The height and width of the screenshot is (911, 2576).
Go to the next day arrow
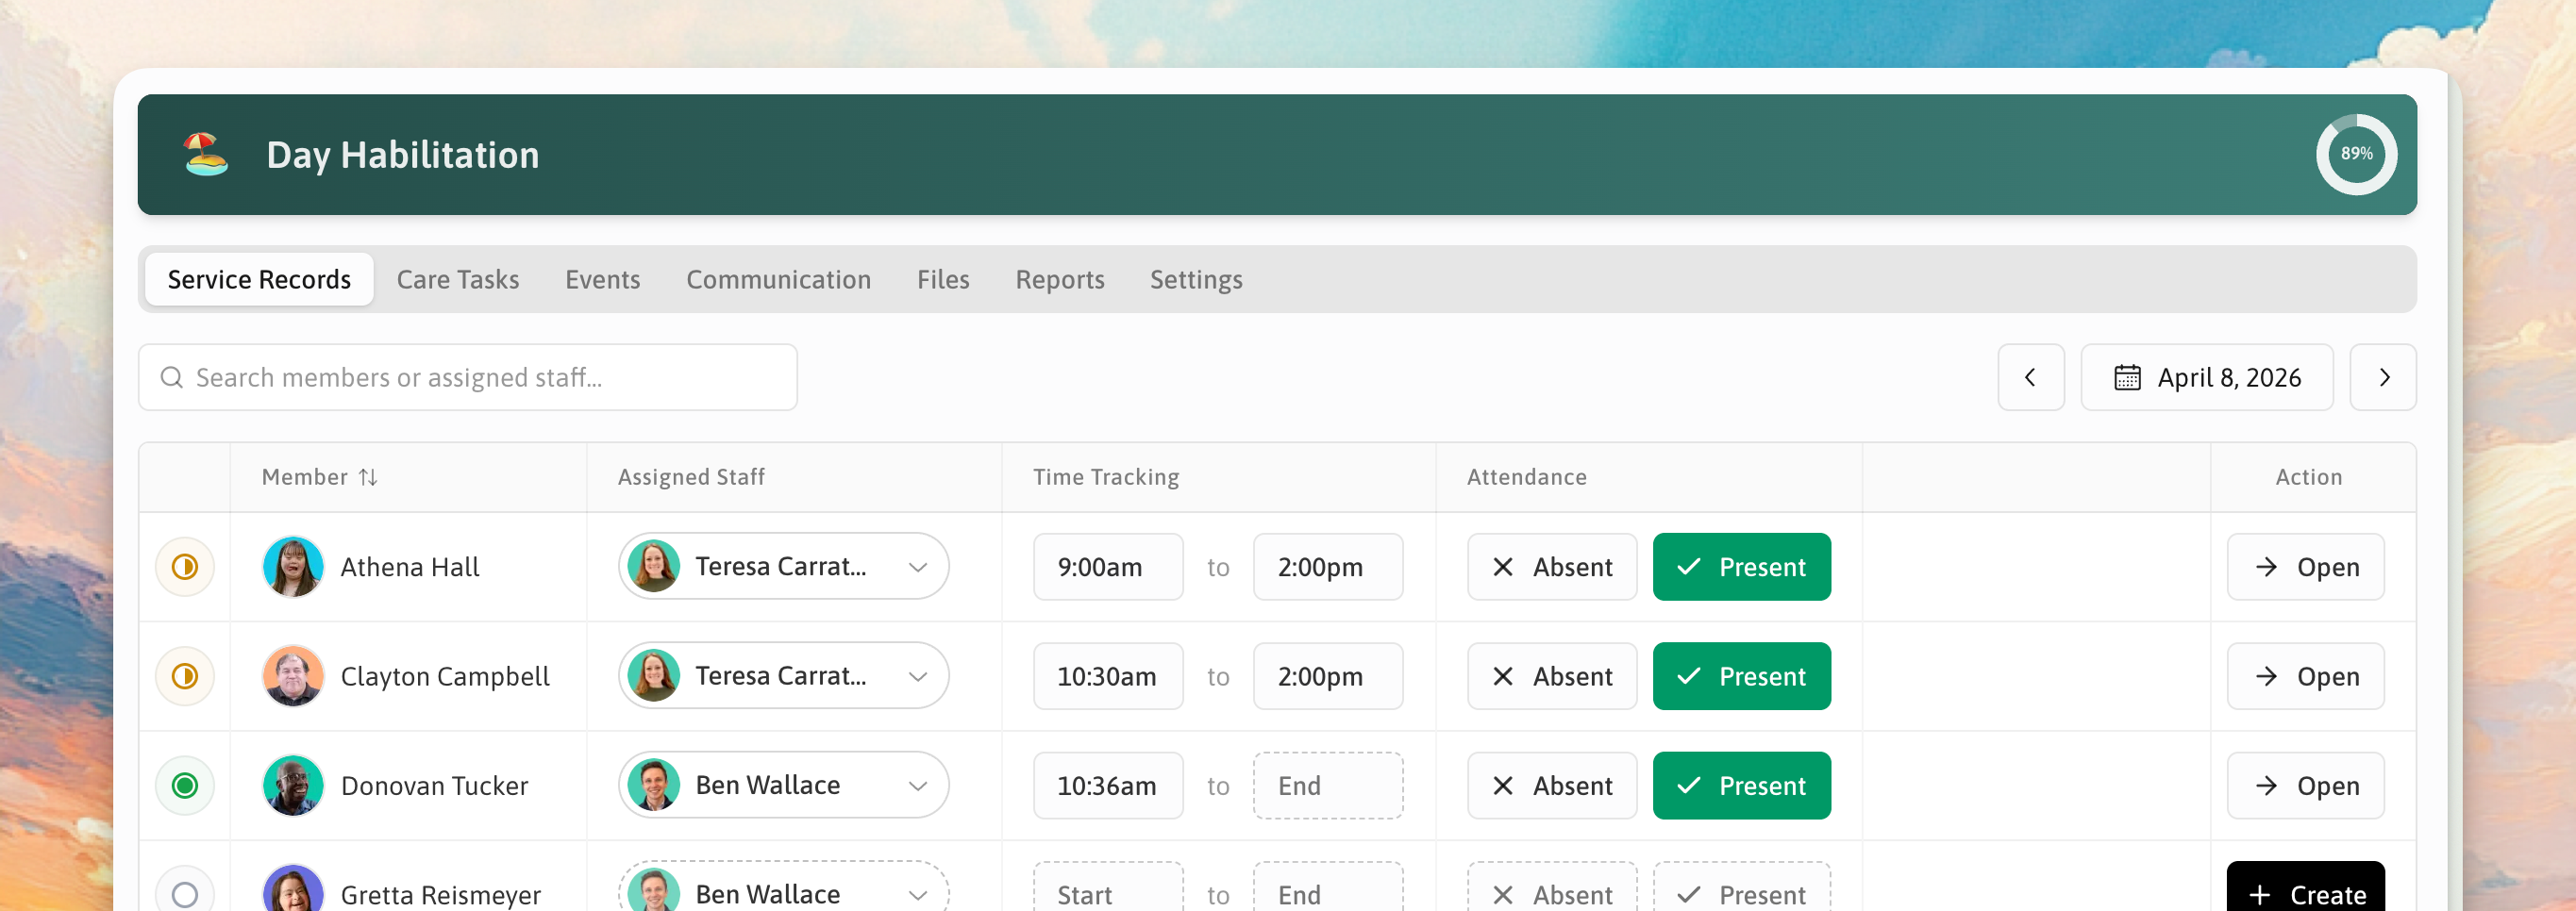[2383, 377]
